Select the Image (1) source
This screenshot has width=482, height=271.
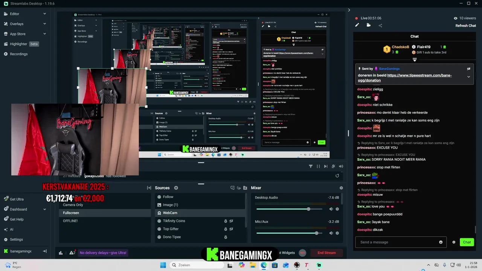pyautogui.click(x=200, y=205)
